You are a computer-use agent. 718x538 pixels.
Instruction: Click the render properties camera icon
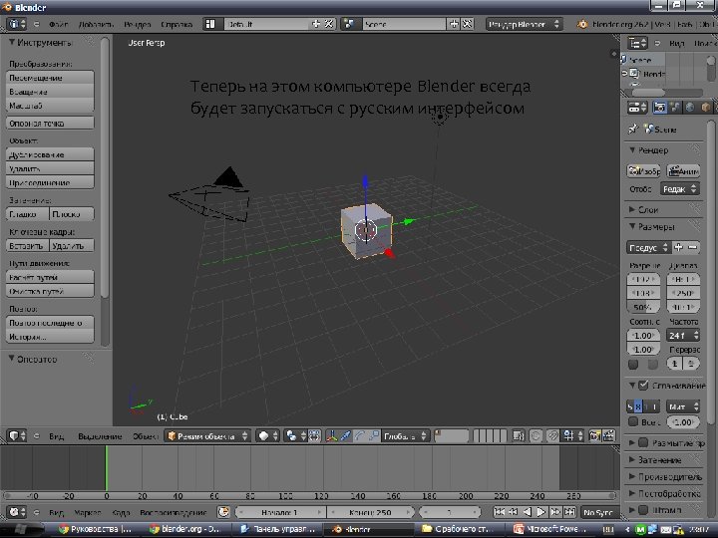pos(660,108)
